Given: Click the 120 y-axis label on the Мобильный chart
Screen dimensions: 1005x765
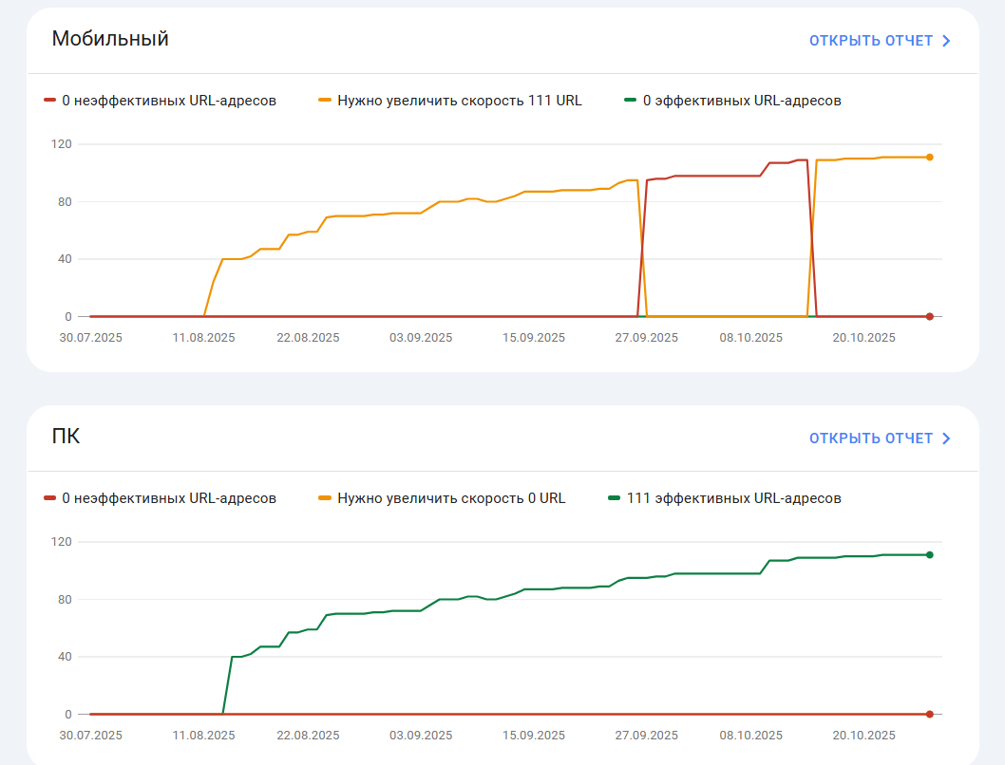Looking at the screenshot, I should coord(63,144).
